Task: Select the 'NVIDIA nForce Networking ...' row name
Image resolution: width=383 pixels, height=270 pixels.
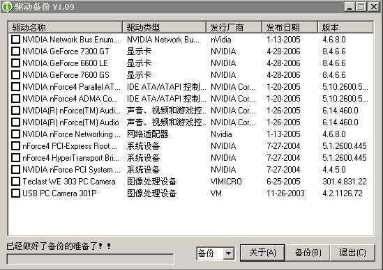Action: [x=71, y=134]
